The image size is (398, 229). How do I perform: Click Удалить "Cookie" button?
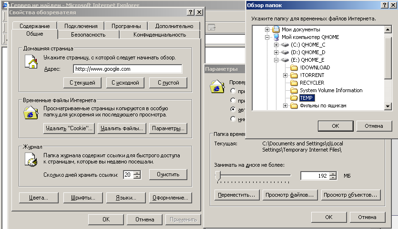(x=69, y=128)
